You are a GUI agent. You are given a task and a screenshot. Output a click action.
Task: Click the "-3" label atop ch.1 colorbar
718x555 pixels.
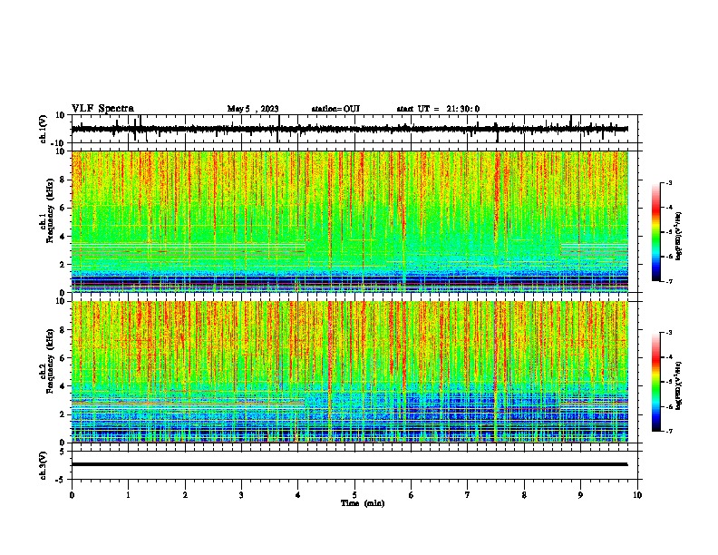(x=668, y=182)
